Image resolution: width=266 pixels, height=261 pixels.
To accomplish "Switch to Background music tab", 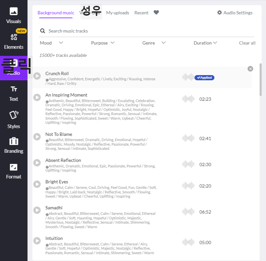I will tap(56, 13).
